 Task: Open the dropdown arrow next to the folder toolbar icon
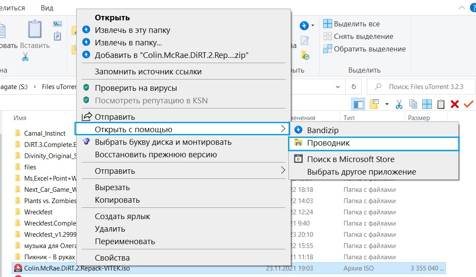coord(387,104)
